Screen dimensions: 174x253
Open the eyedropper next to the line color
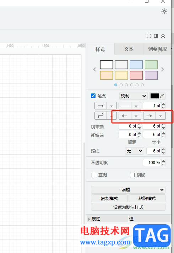tap(162, 96)
